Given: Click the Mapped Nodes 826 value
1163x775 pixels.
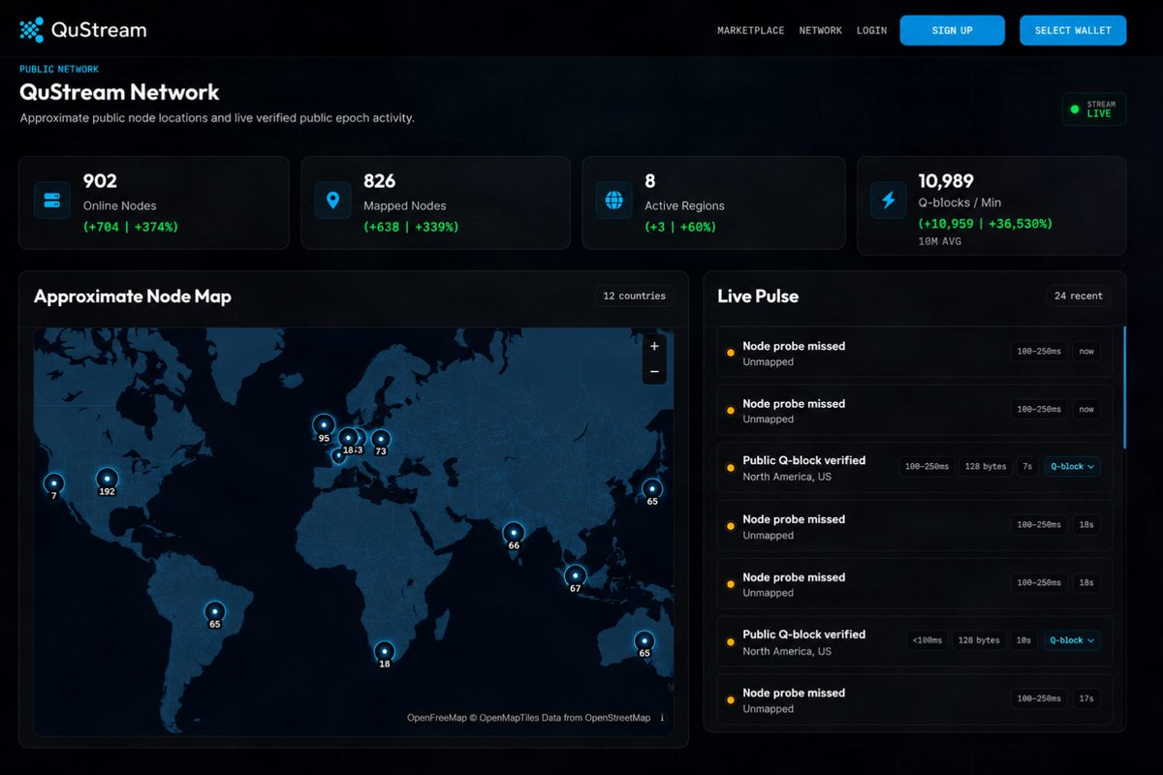Looking at the screenshot, I should [x=379, y=181].
